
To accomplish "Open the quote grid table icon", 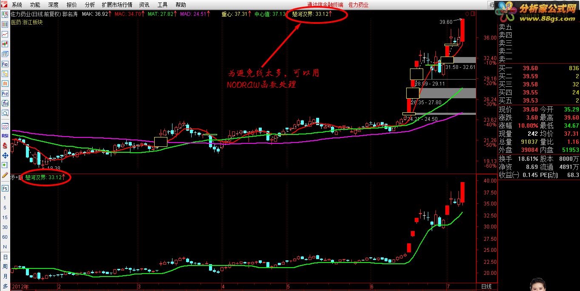I will tap(5, 24).
